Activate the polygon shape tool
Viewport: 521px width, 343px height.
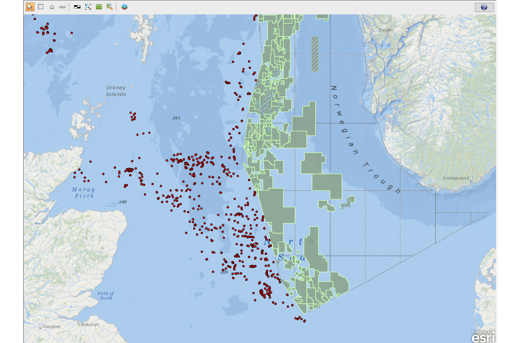tap(51, 7)
